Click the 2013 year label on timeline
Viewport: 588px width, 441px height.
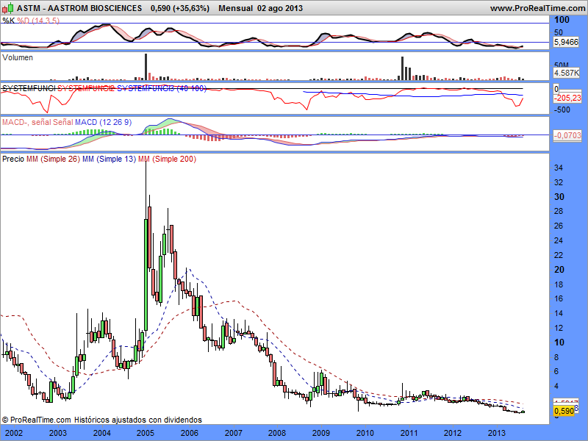497,433
